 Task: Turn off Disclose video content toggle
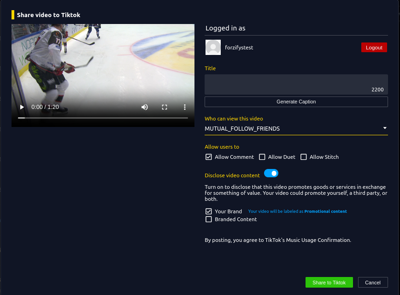click(271, 174)
